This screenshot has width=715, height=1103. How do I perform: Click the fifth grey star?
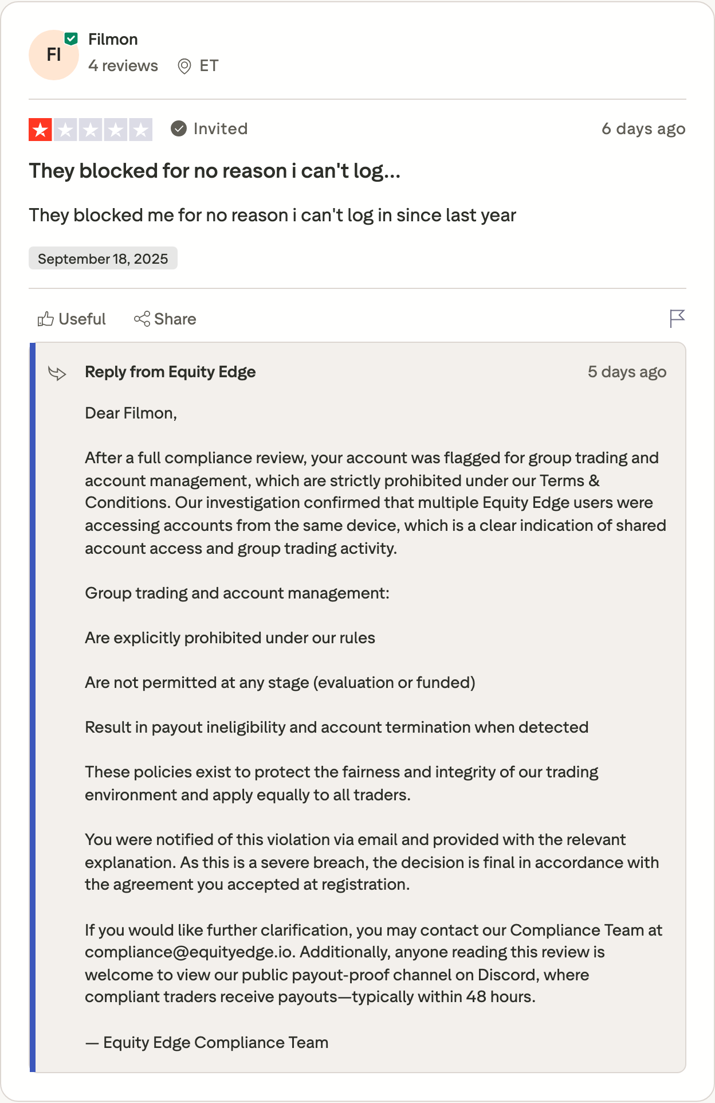141,130
